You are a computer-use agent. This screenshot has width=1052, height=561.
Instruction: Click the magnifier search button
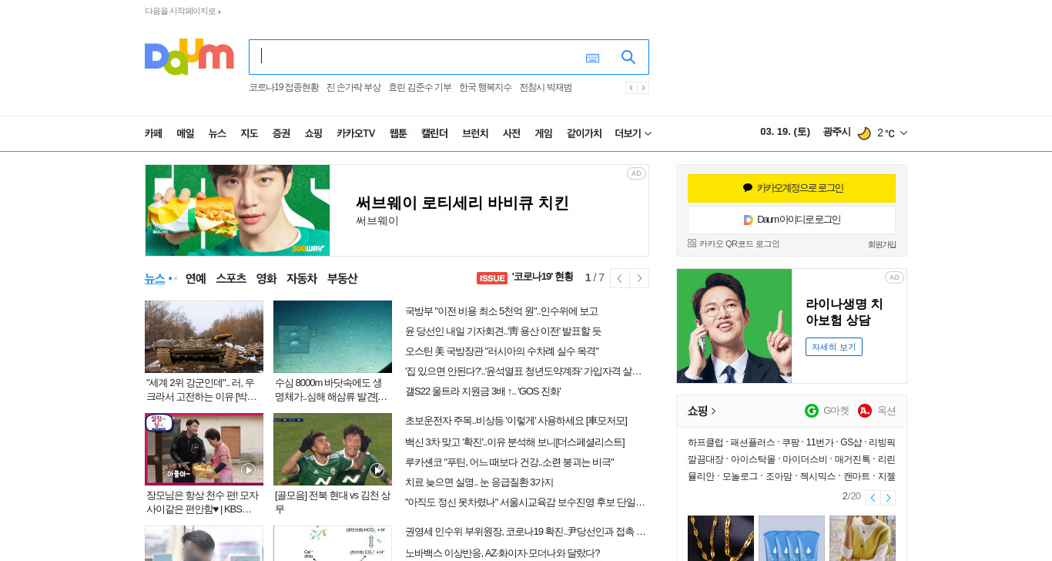point(628,57)
